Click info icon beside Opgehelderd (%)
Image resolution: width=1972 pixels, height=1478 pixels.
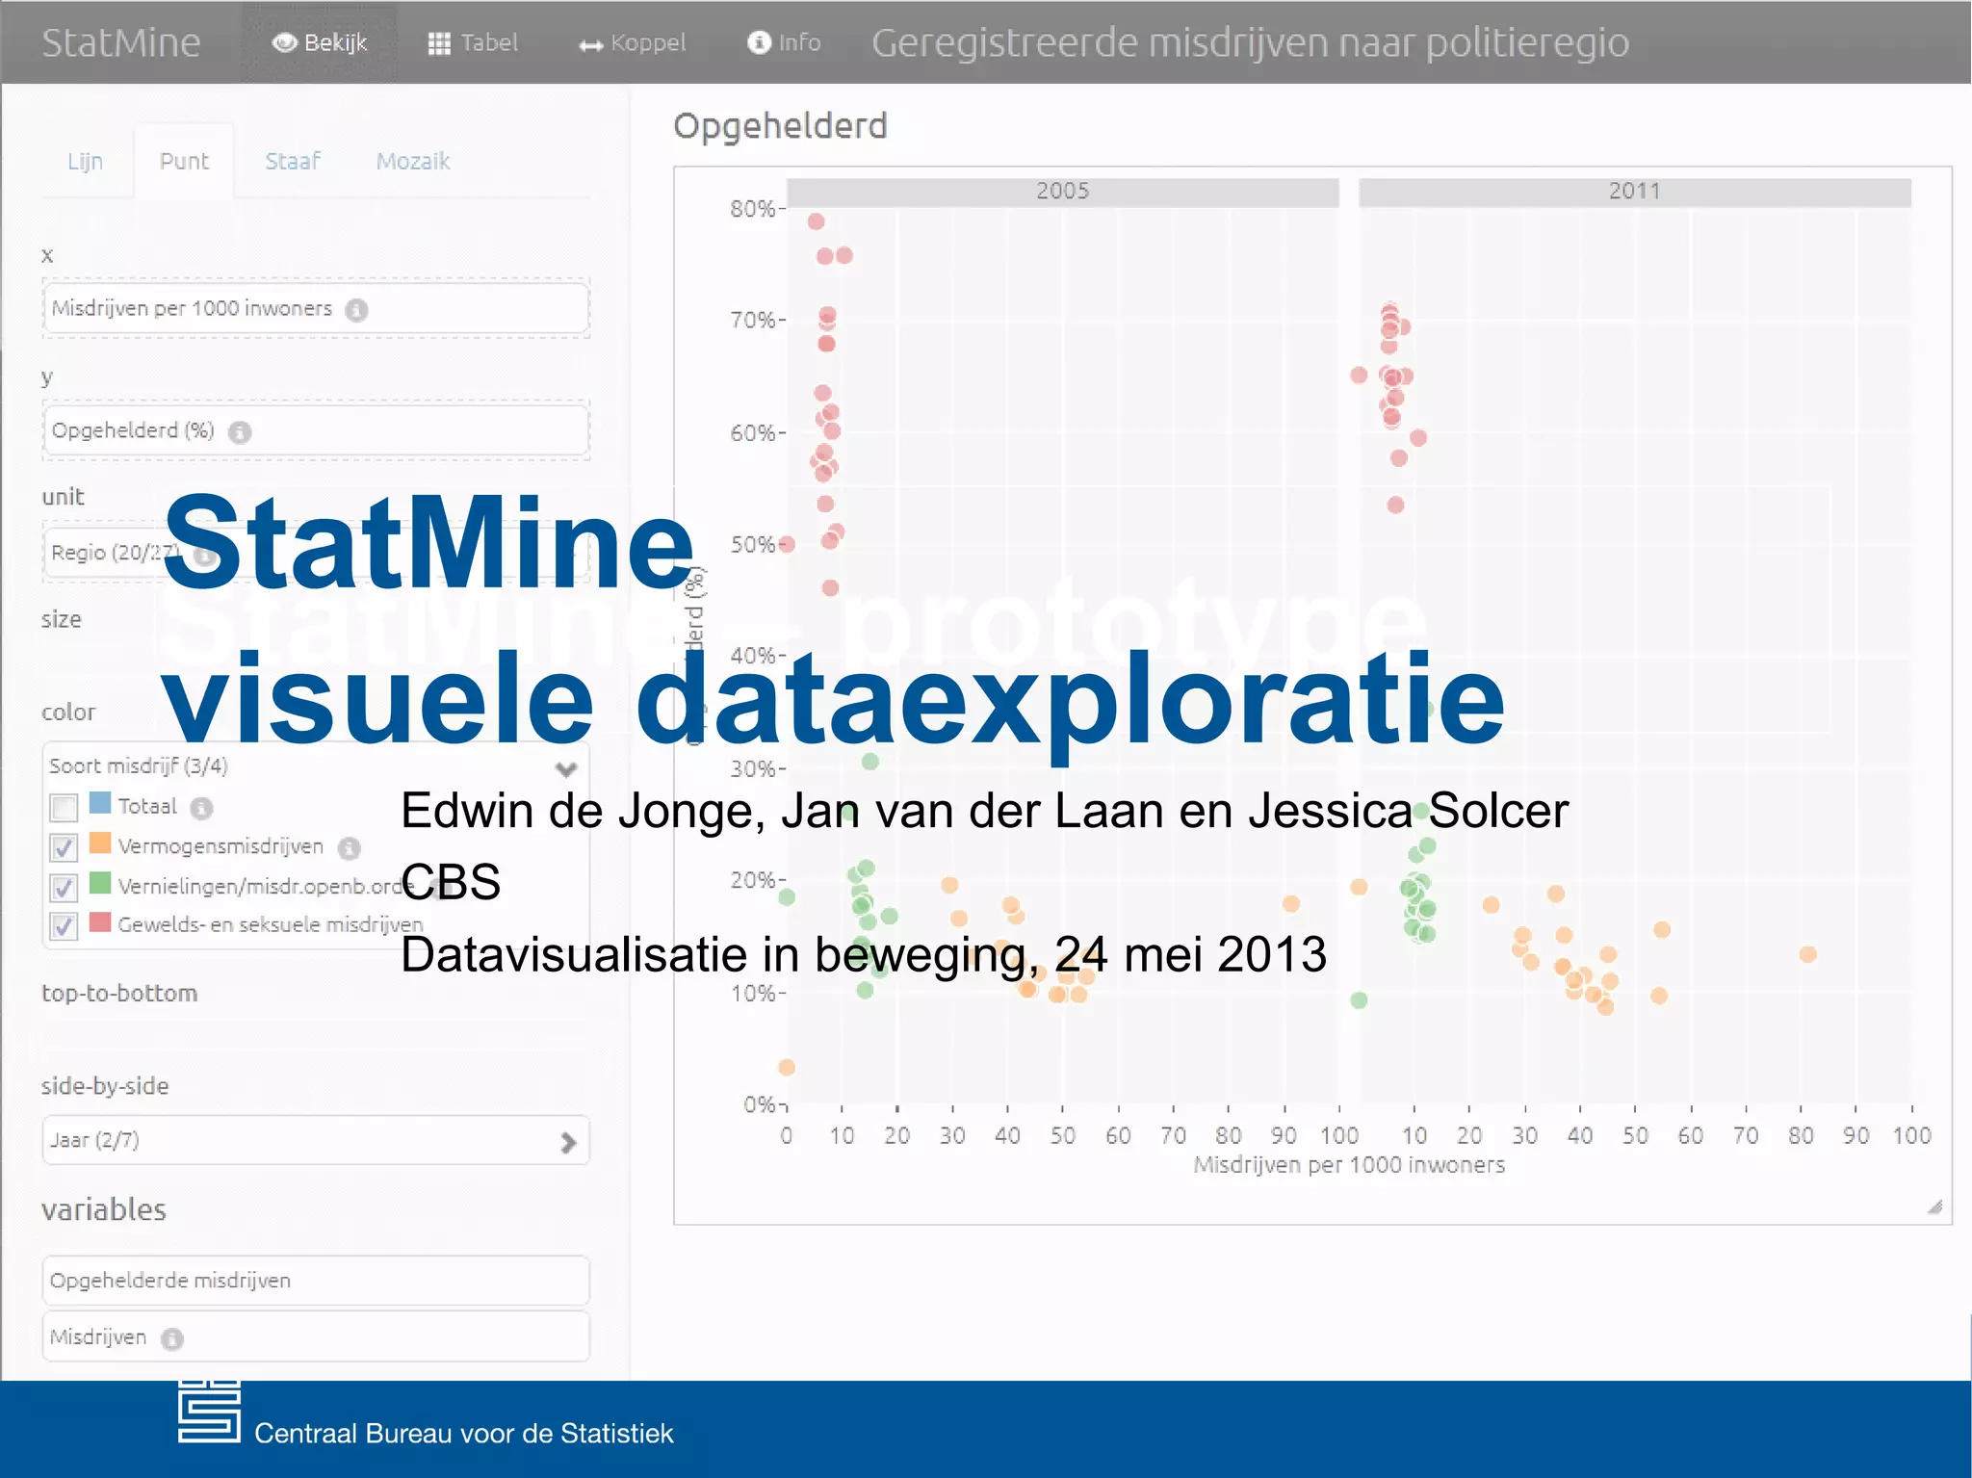click(240, 432)
